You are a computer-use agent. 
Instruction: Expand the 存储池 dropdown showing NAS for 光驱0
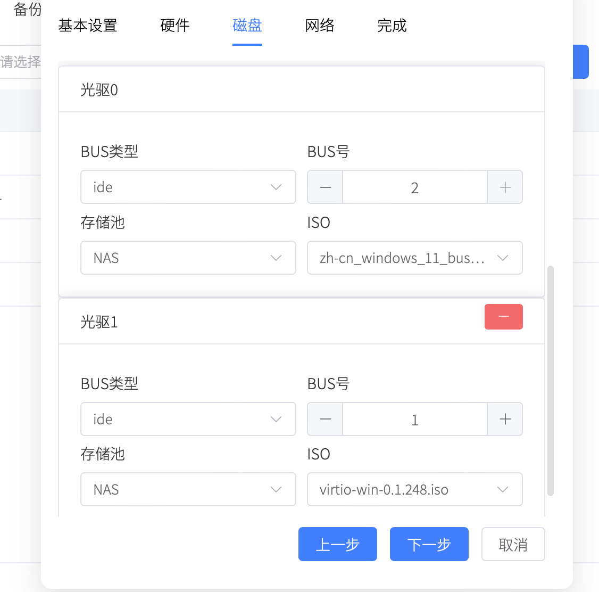(x=188, y=258)
